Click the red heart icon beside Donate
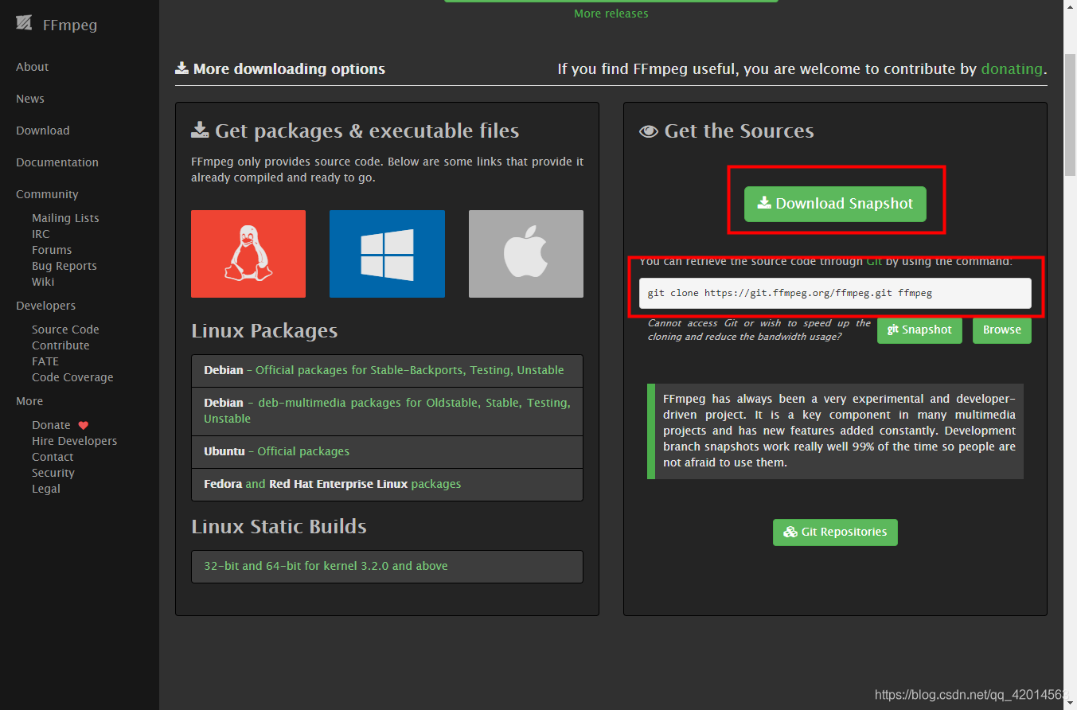 coord(84,425)
